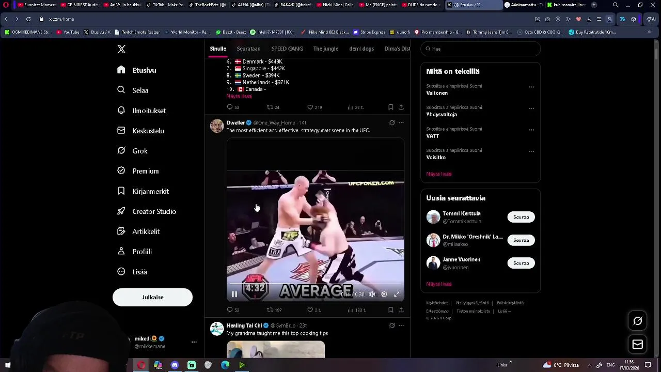Reply to the countries list post (53)
The width and height of the screenshot is (661, 372).
[233, 107]
